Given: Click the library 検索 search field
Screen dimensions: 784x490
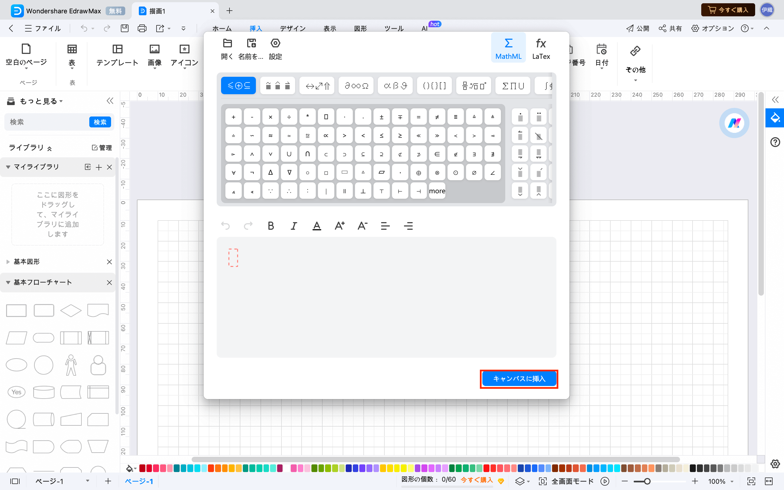Looking at the screenshot, I should pos(47,122).
